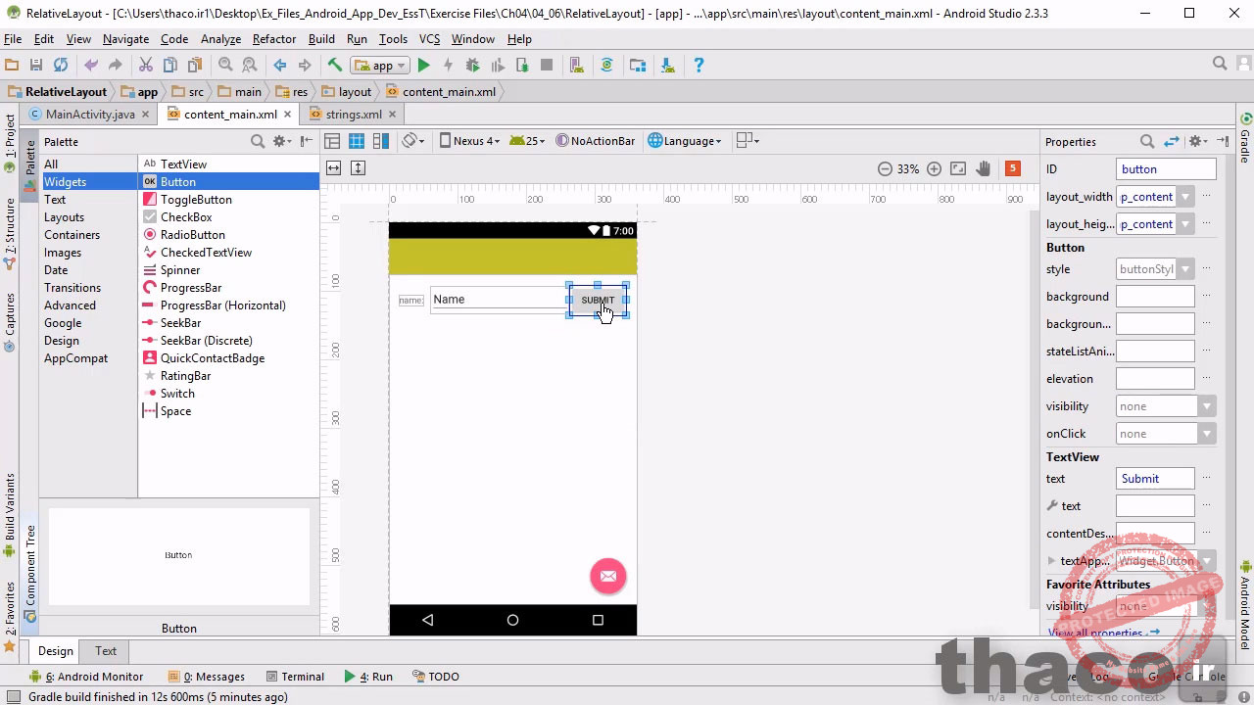This screenshot has width=1254, height=705.
Task: Click the Sync project toolbar icon
Action: click(606, 66)
